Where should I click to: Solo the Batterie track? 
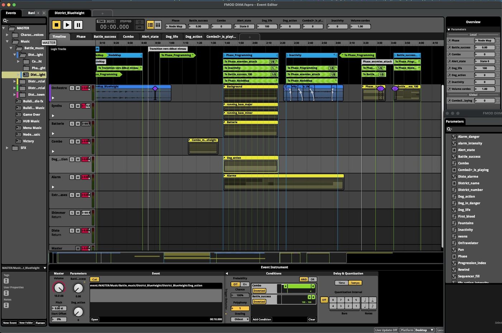[72, 124]
